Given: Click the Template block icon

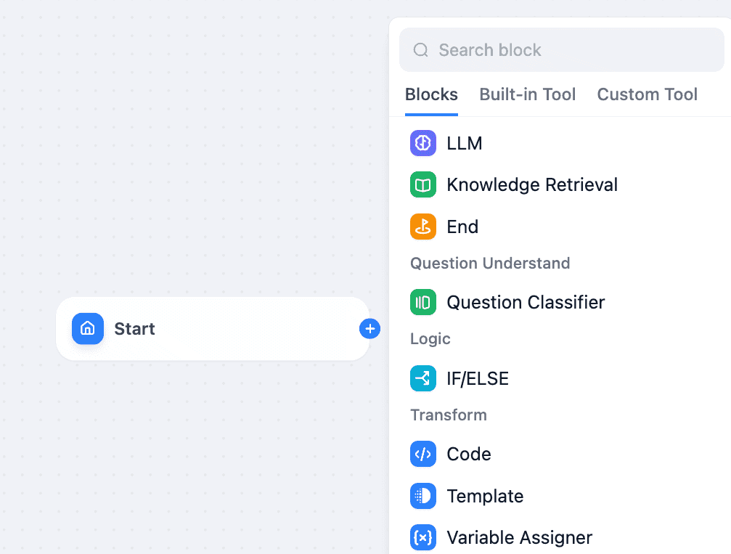Looking at the screenshot, I should (x=422, y=496).
